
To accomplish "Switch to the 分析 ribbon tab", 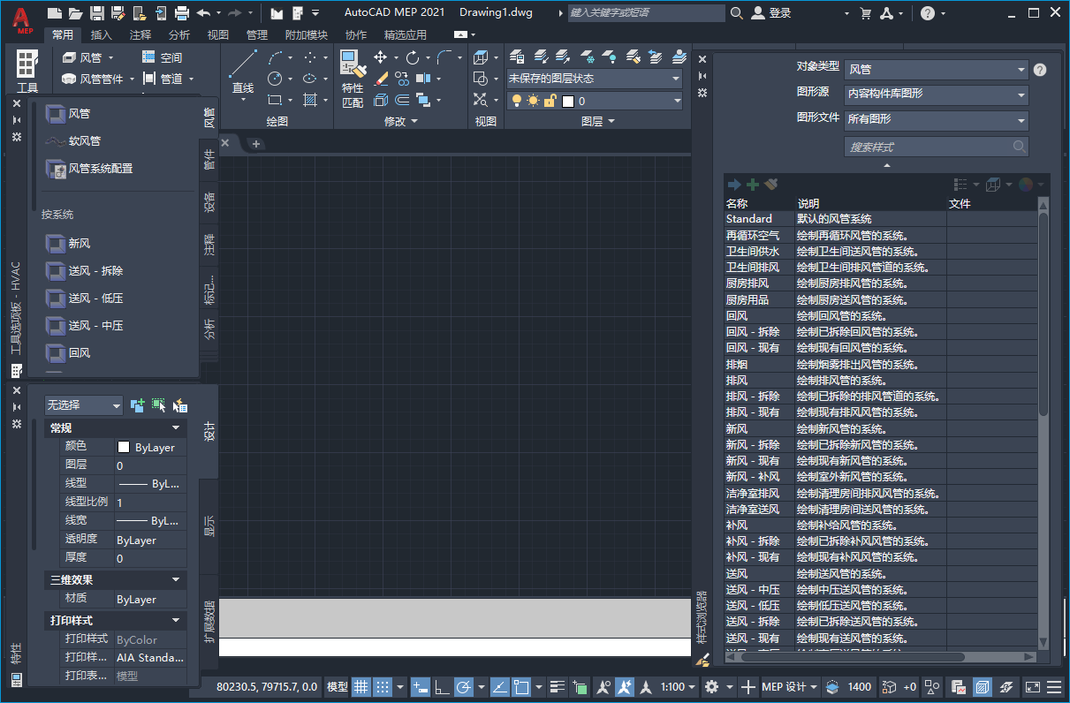I will point(179,35).
